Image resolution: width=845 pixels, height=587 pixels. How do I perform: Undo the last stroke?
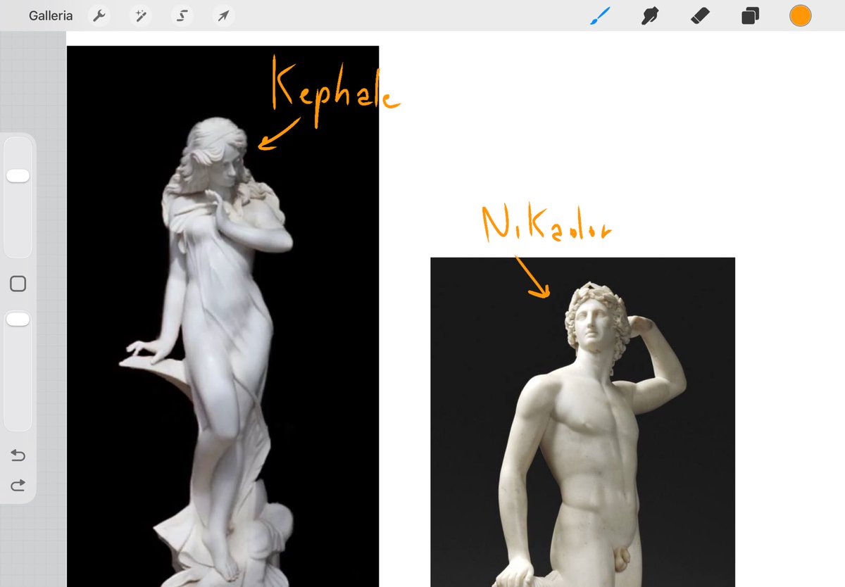18,456
